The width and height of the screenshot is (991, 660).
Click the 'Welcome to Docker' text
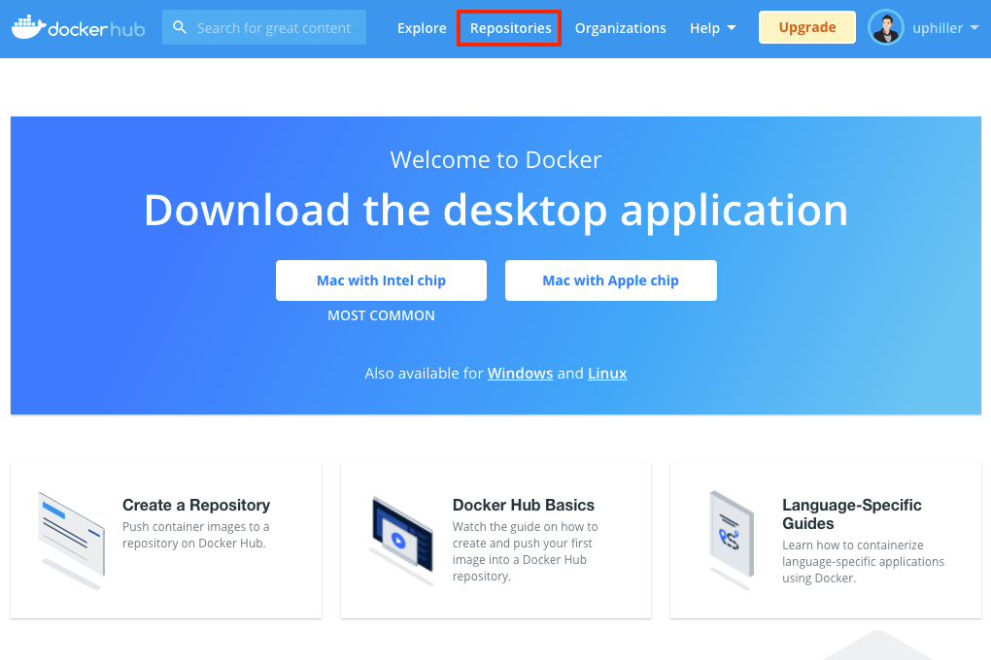(x=495, y=160)
